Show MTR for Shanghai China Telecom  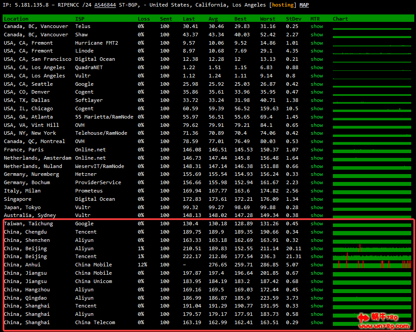pyautogui.click(x=317, y=322)
